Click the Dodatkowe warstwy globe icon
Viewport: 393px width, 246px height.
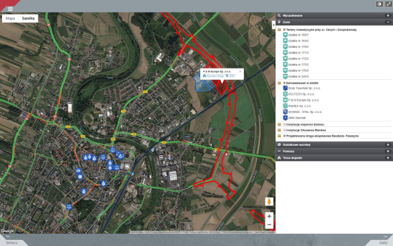pyautogui.click(x=279, y=145)
